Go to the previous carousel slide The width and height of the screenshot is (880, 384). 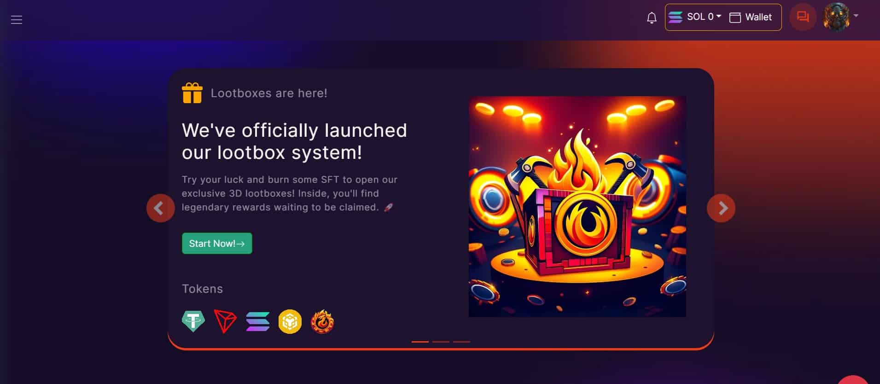pyautogui.click(x=160, y=208)
